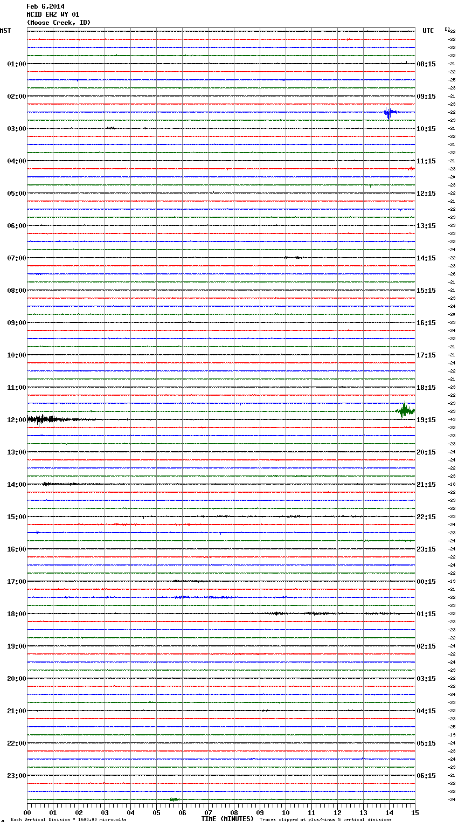Click the "16:15" UTC time label

click(x=426, y=323)
